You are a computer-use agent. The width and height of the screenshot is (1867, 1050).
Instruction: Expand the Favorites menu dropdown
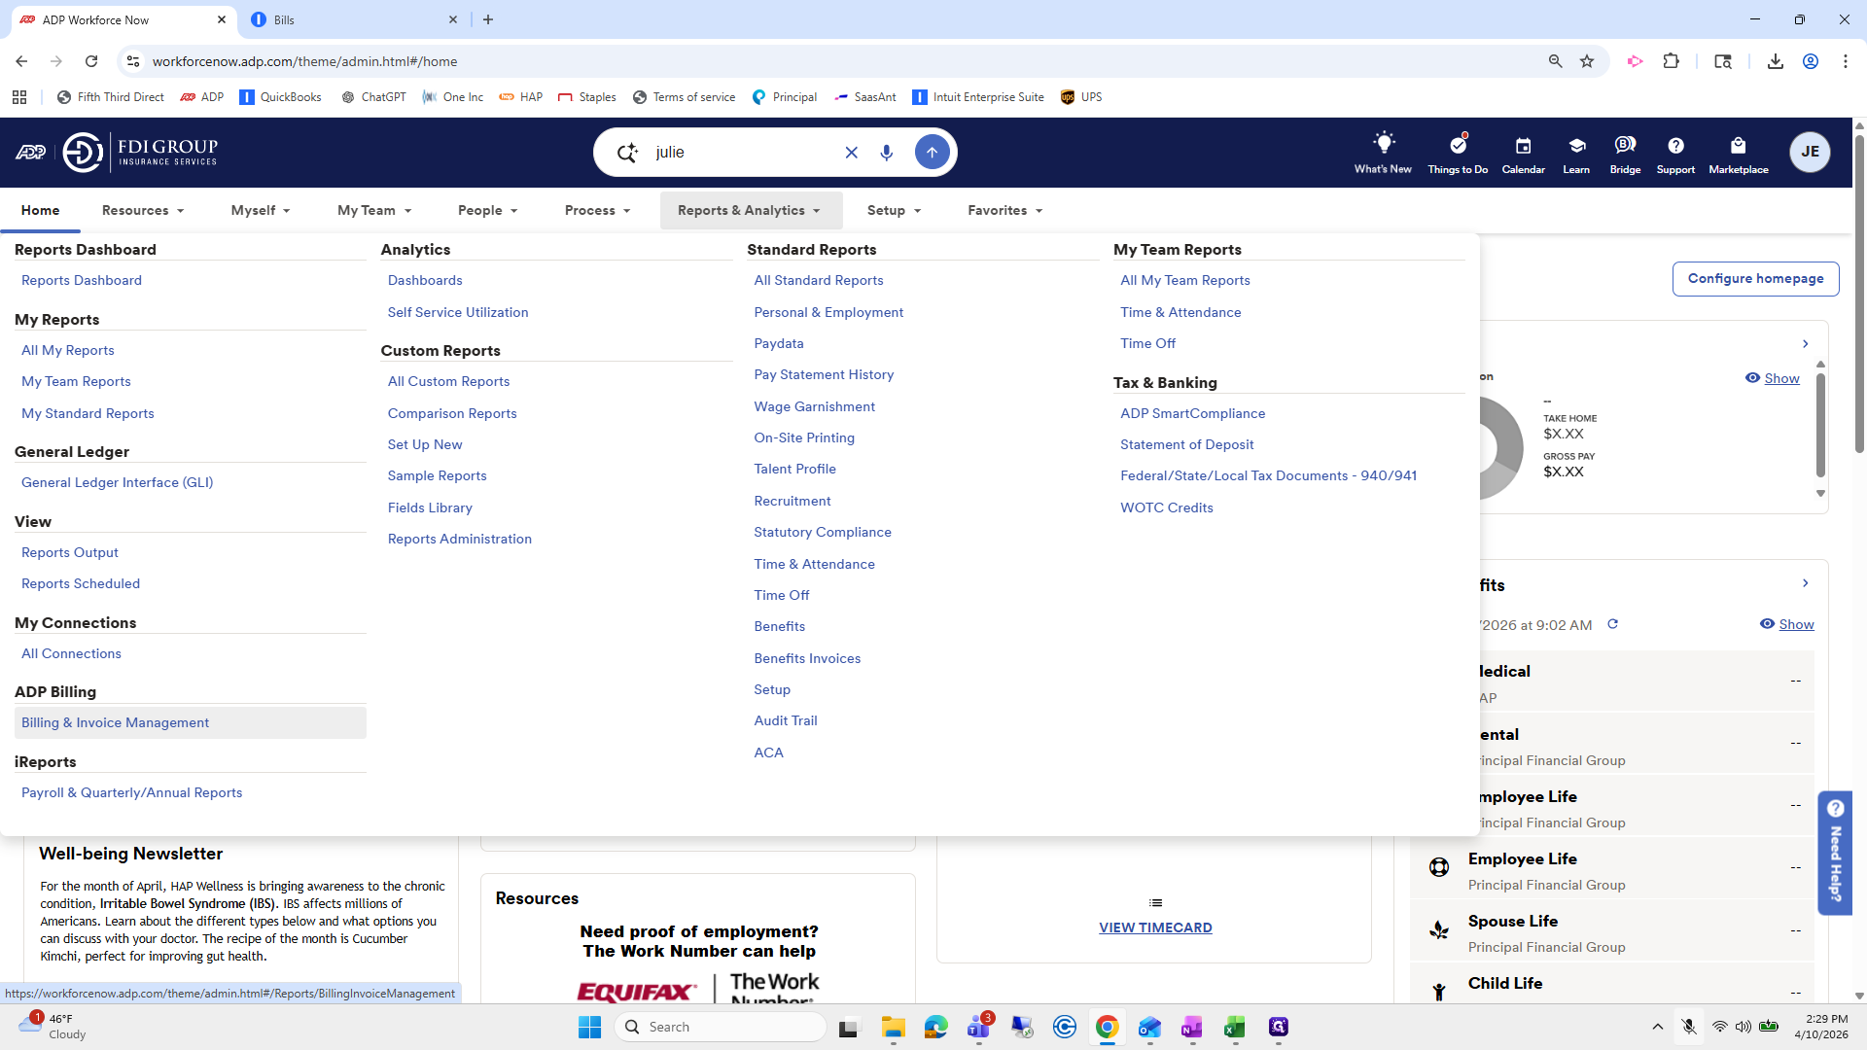tap(1005, 210)
